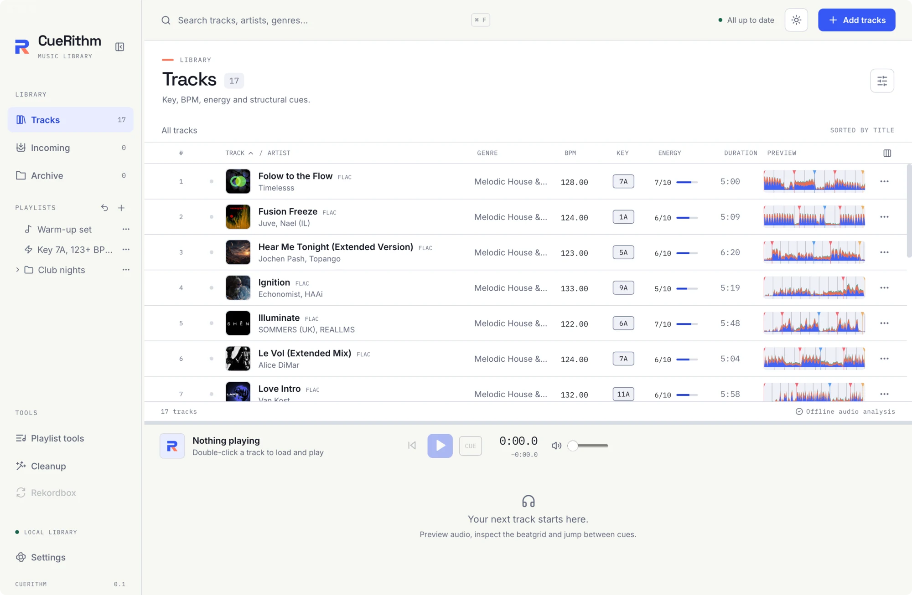The image size is (912, 595).
Task: Sort by the Key column header
Action: tap(622, 153)
